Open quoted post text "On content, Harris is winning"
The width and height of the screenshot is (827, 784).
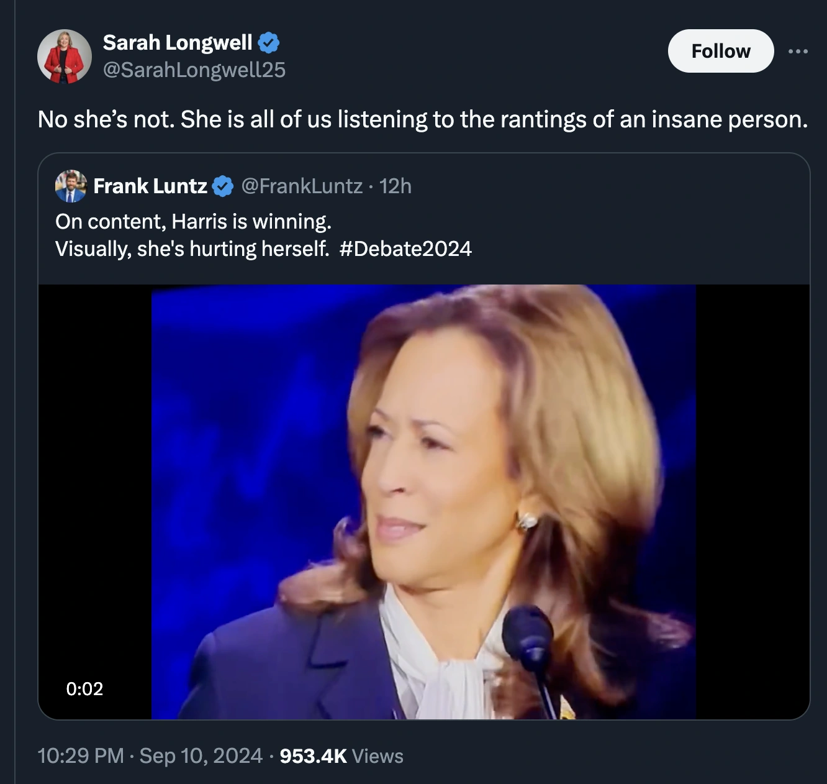tap(193, 222)
